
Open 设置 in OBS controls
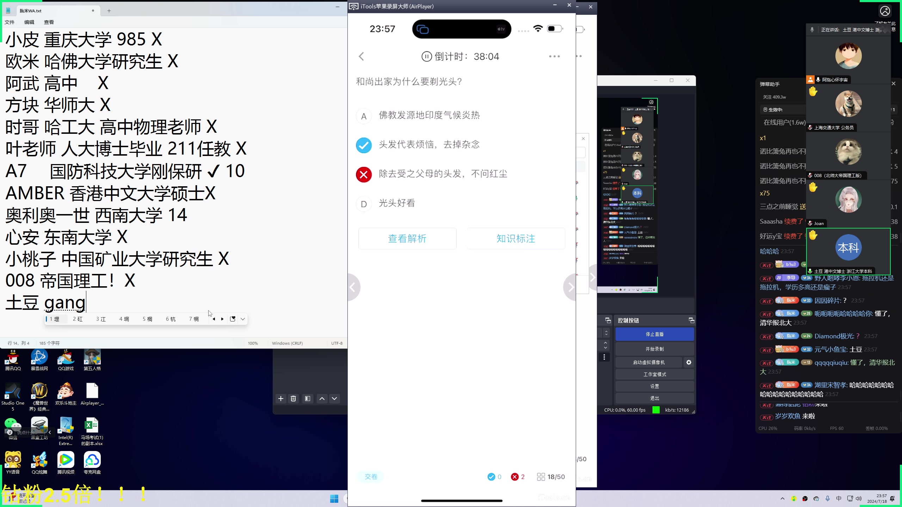pos(655,386)
